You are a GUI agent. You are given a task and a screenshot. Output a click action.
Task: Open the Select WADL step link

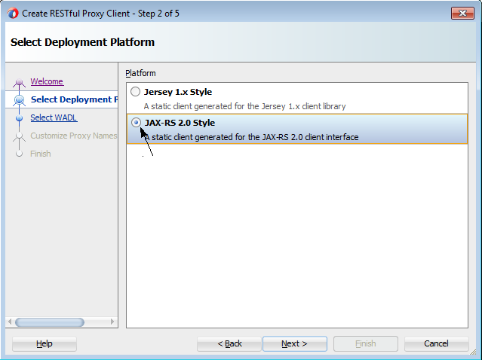54,117
